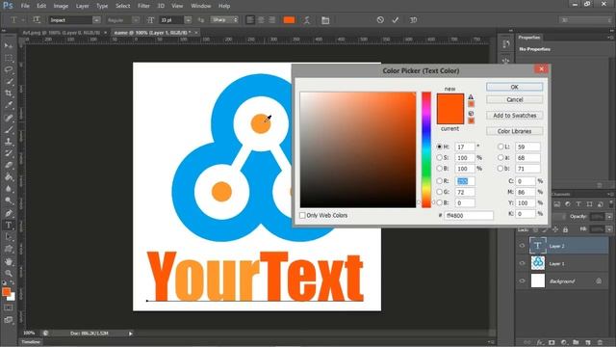Viewport: 616px width, 347px height.
Task: Open the status bar info arrow
Action: pos(131,334)
